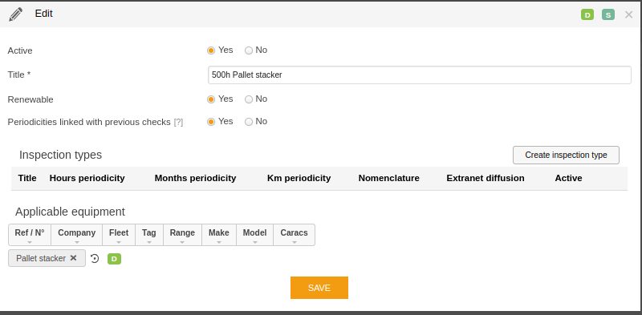Open the Ref / N° filter
Viewport: 642px width, 315px height.
[30, 235]
